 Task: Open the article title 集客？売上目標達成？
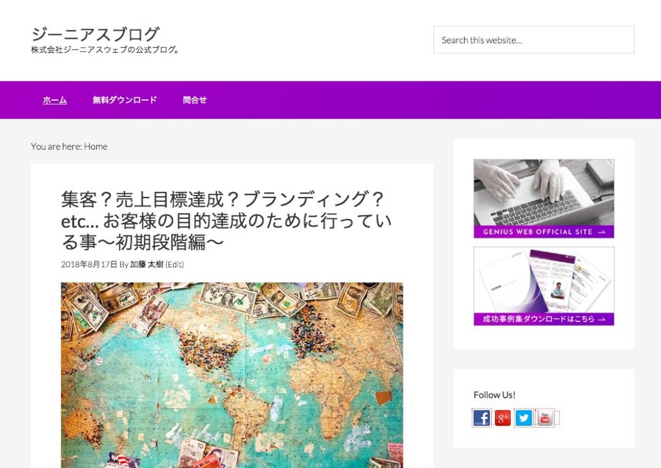[227, 221]
